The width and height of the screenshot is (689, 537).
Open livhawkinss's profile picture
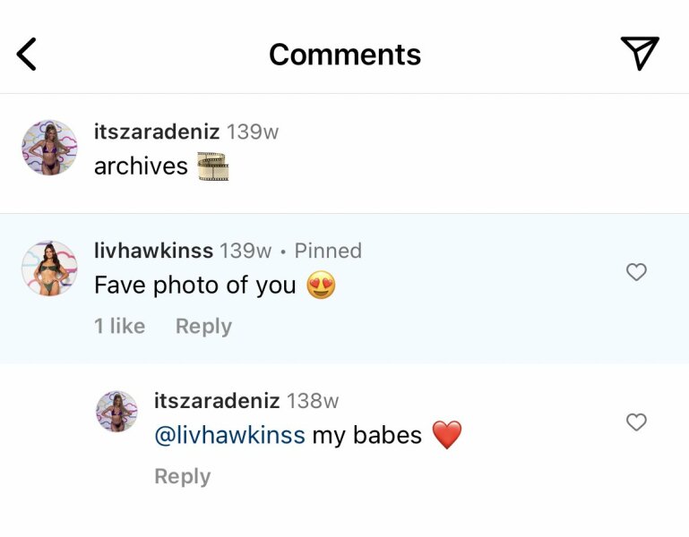[x=49, y=268]
